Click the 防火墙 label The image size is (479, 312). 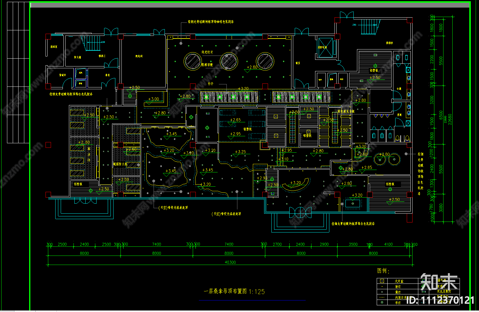pos(77,57)
